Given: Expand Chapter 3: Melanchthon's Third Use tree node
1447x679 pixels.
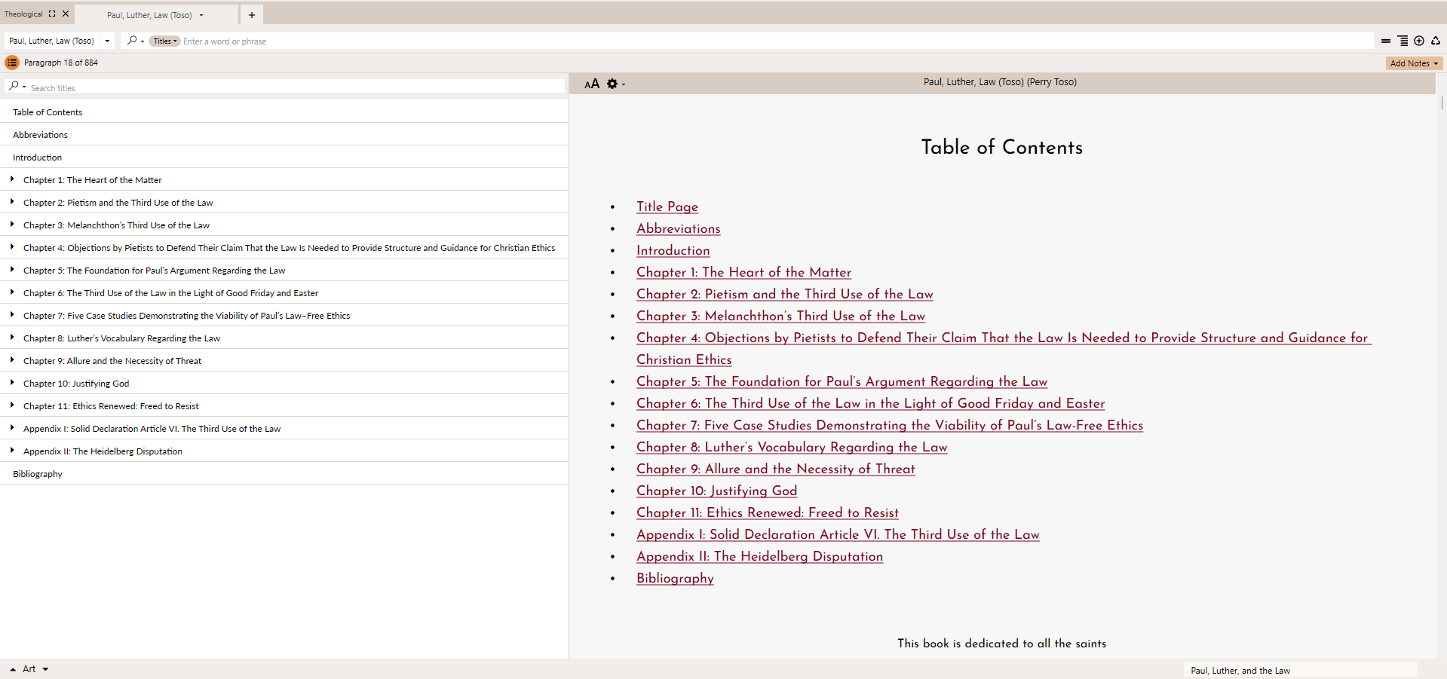Looking at the screenshot, I should tap(12, 225).
